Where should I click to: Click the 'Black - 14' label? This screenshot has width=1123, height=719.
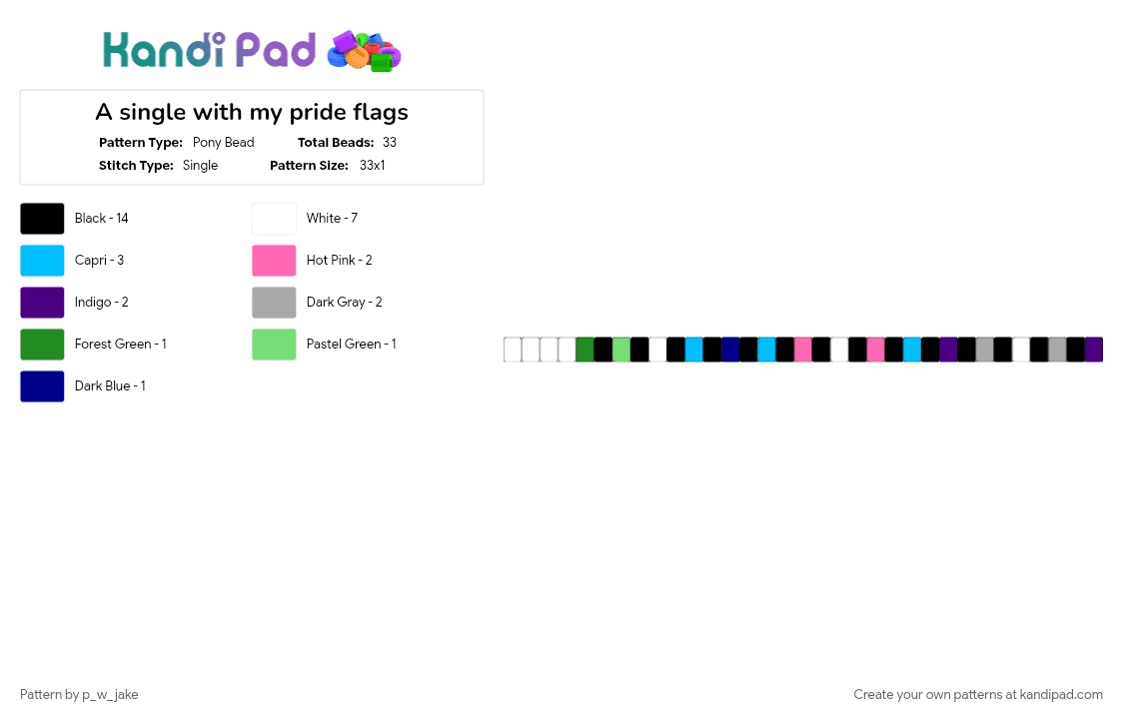(x=102, y=219)
